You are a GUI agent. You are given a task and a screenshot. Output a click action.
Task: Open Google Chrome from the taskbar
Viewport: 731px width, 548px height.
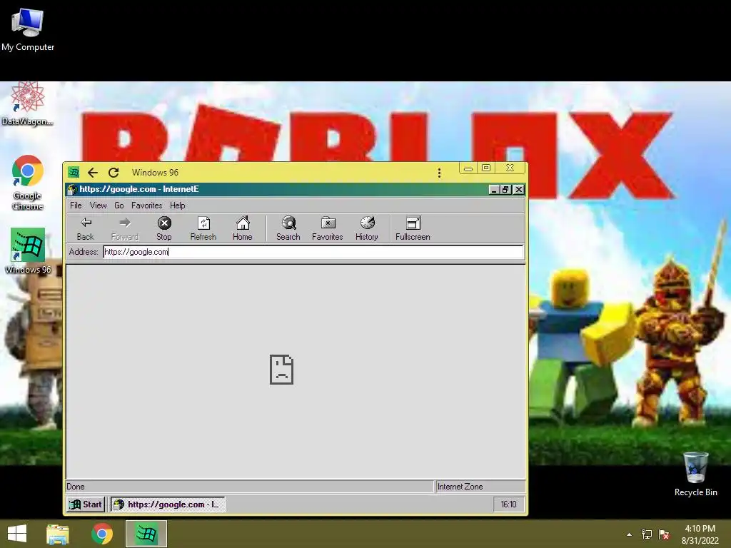pos(102,534)
